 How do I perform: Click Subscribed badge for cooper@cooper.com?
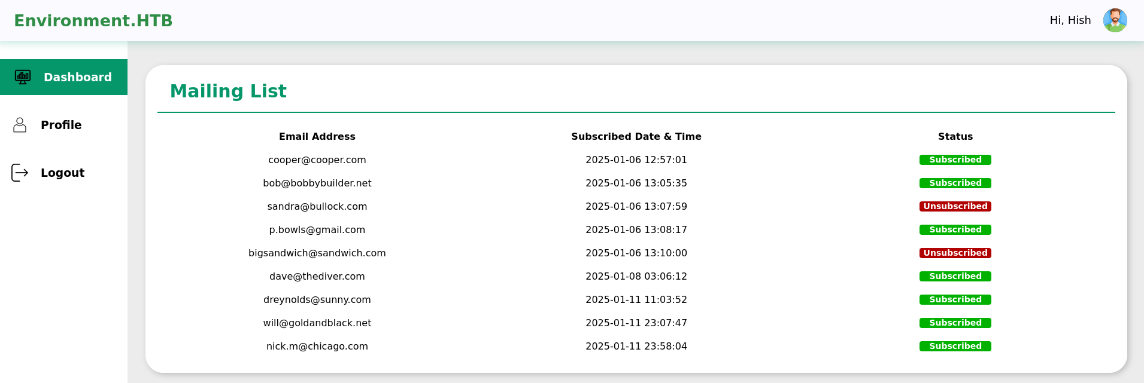(955, 160)
